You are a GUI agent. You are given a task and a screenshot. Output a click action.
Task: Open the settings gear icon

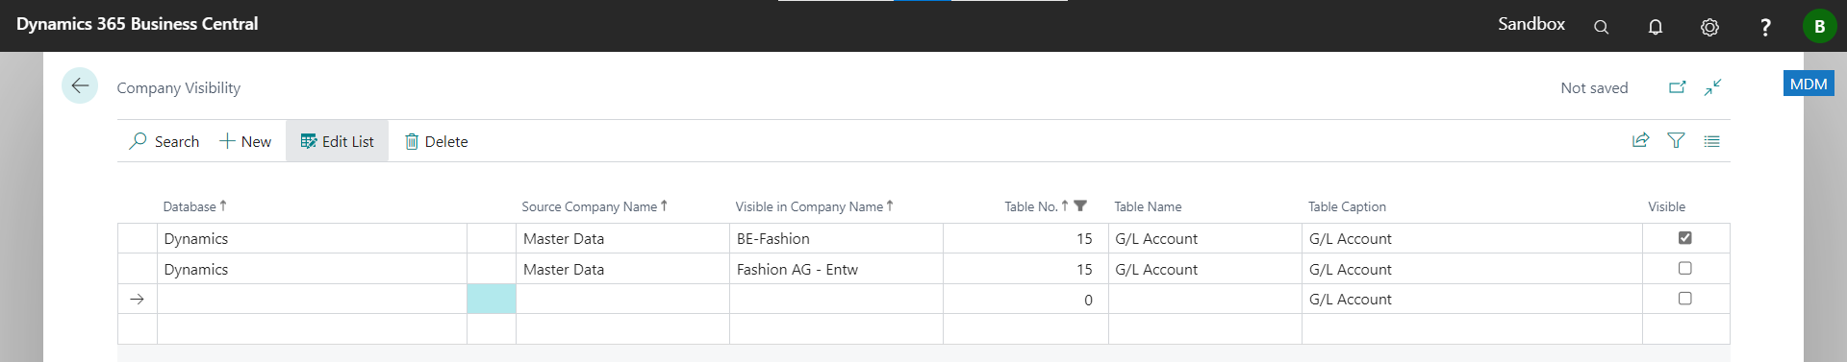tap(1709, 27)
